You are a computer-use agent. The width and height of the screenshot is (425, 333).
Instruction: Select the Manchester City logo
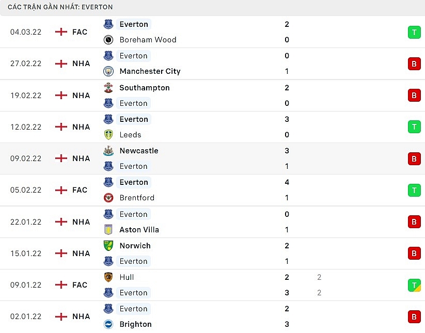pyautogui.click(x=108, y=71)
